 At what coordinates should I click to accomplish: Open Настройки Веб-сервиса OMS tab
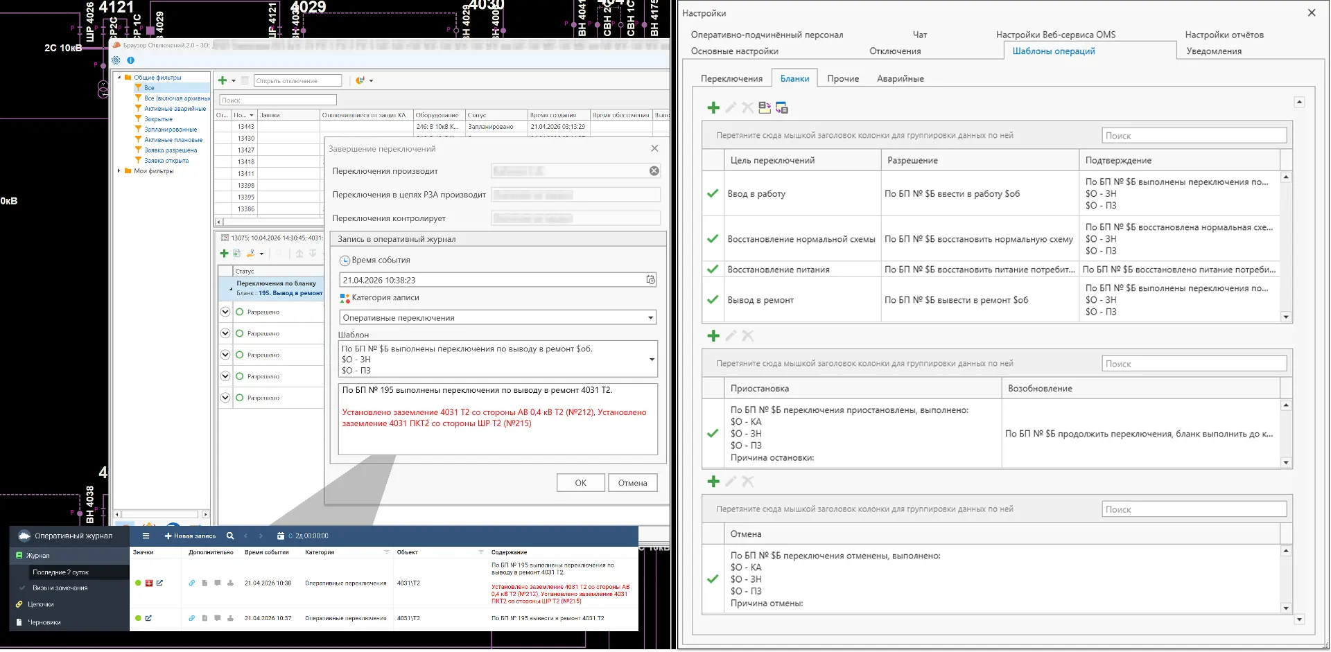coord(1056,34)
